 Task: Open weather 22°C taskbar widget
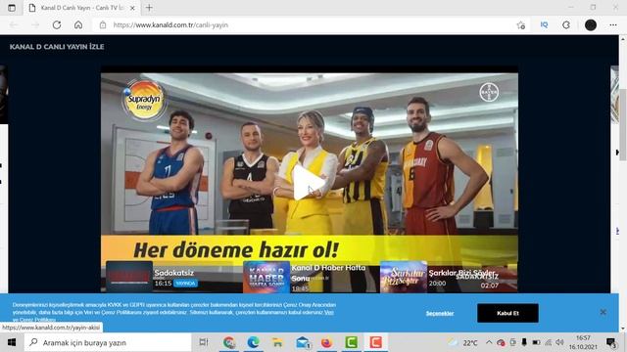tap(463, 342)
